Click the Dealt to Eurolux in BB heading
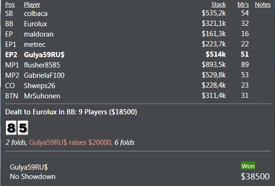 pos(71,112)
